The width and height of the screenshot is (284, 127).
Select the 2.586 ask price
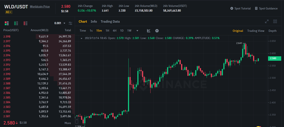[7, 93]
